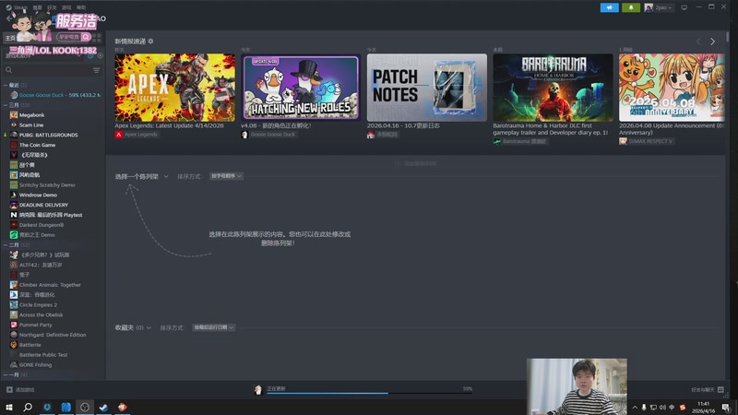
Task: Click the Darkest Dungeon game icon
Action: tap(14, 225)
